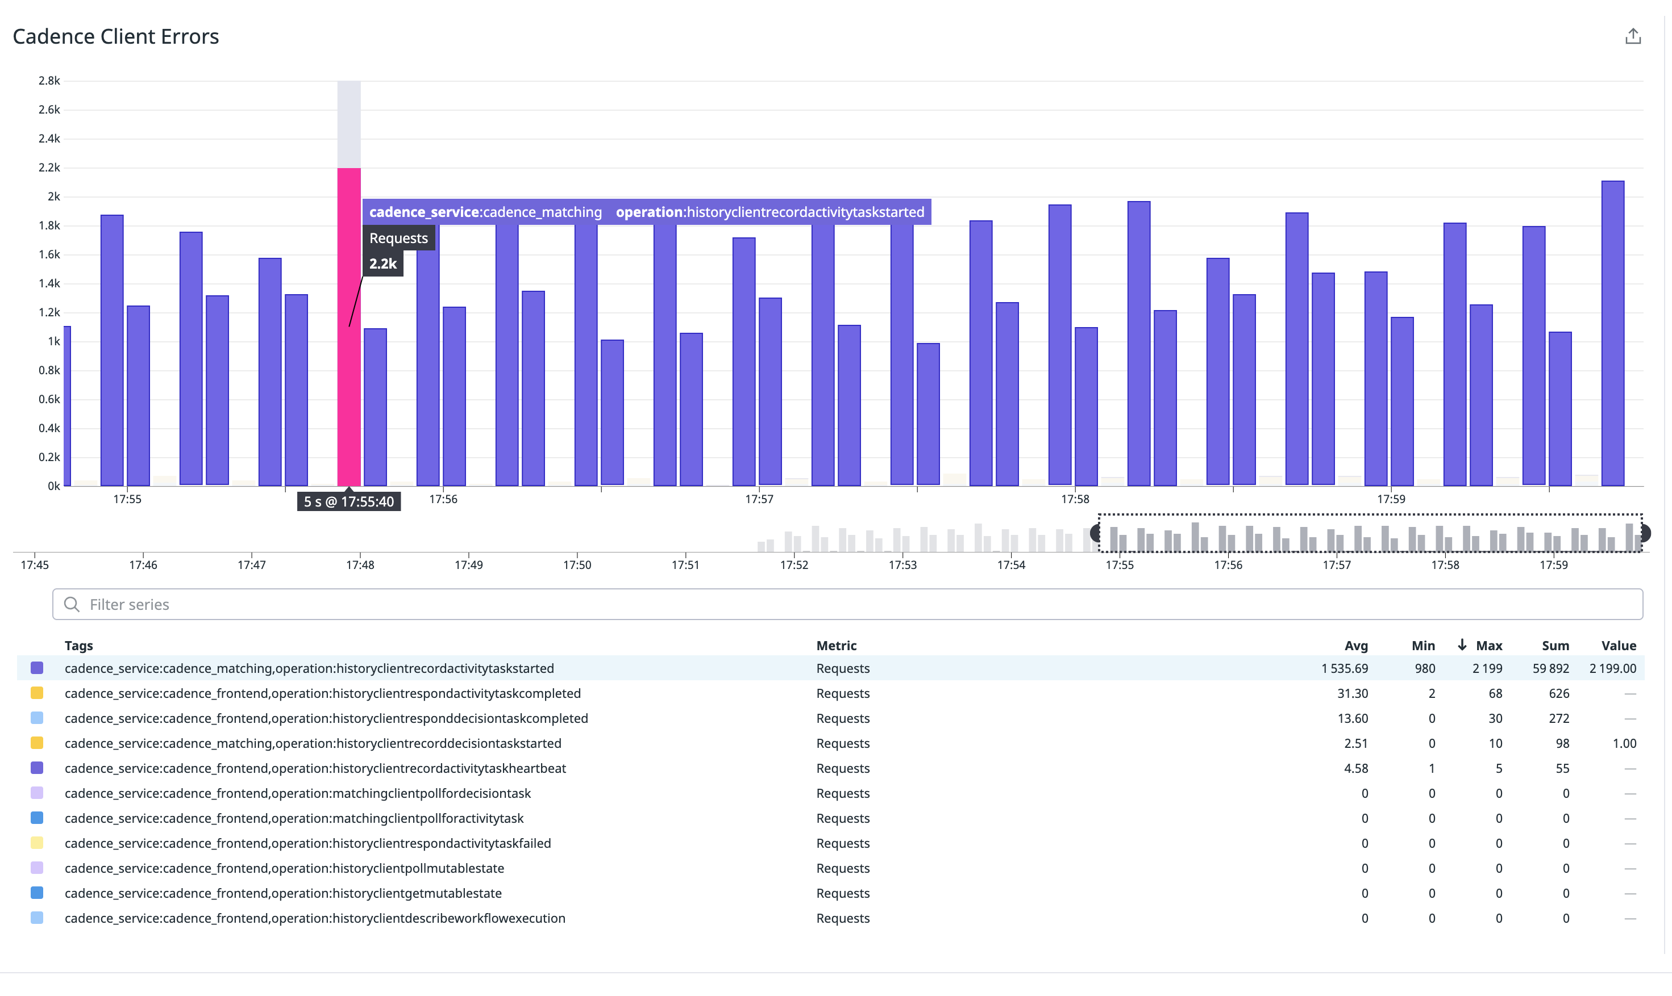Click left handle of time range selector

[x=1096, y=534]
